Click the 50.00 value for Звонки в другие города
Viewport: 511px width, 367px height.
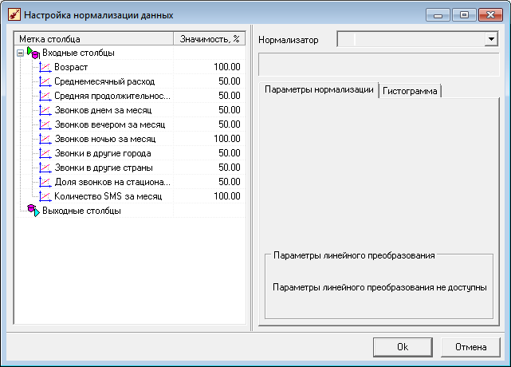pos(230,153)
